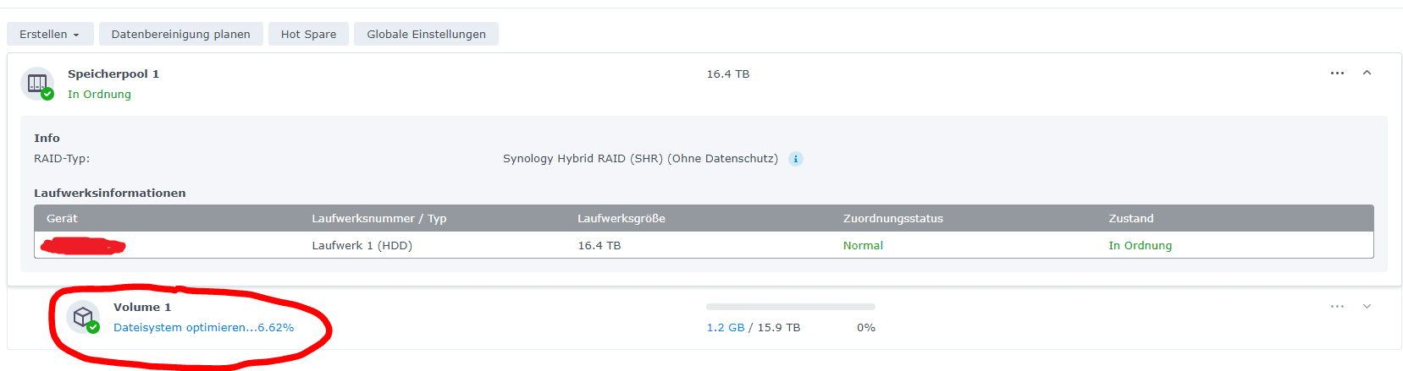Click green status check on Speicherpool icon

coord(47,94)
